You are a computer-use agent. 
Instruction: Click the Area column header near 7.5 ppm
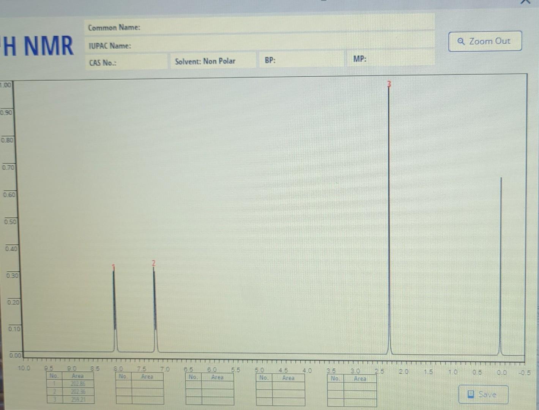click(147, 377)
